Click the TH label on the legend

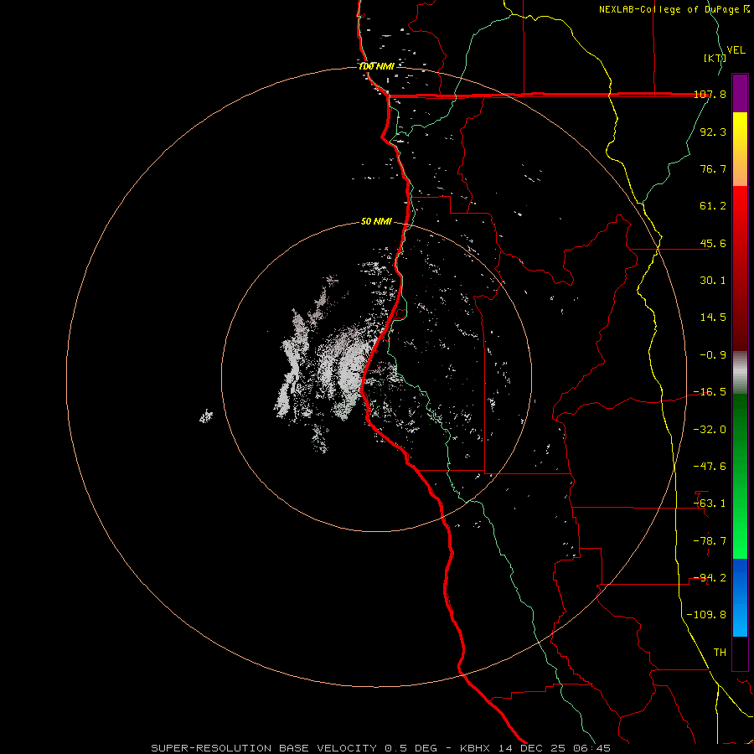pos(720,653)
